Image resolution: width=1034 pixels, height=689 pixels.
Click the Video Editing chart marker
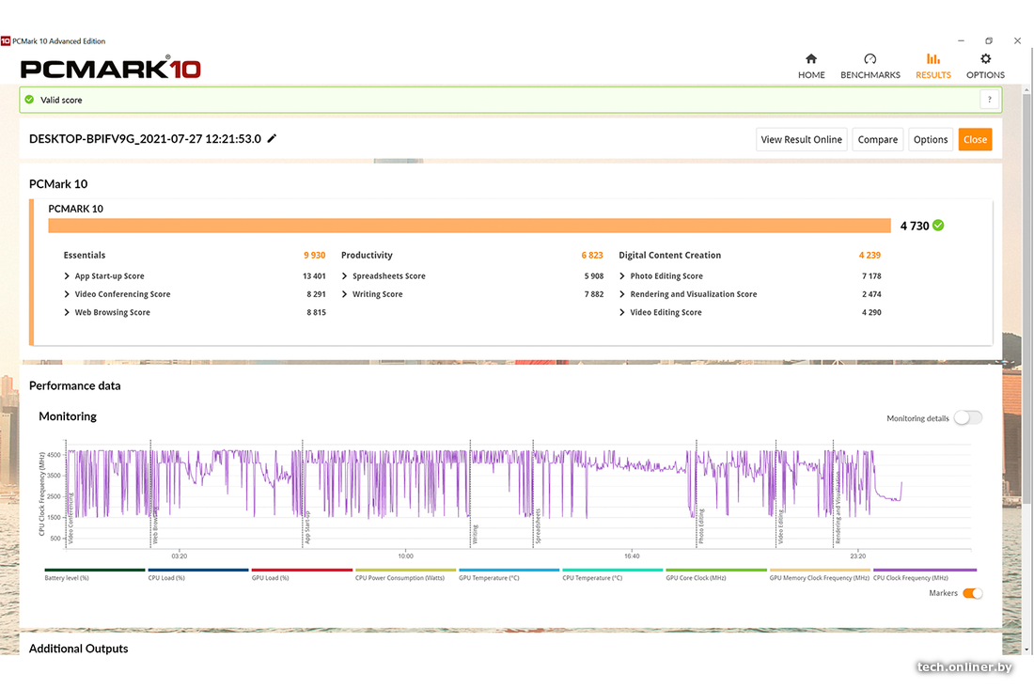pos(780,526)
